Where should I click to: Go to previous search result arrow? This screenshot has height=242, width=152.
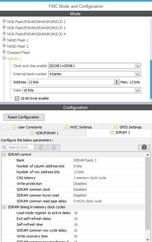(41, 147)
